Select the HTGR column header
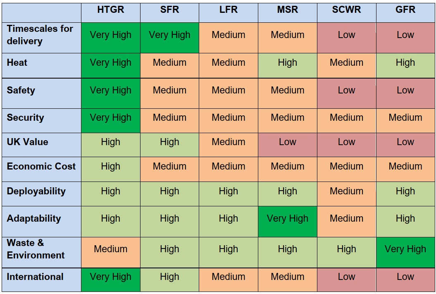This screenshot has height=294, width=436. point(111,10)
